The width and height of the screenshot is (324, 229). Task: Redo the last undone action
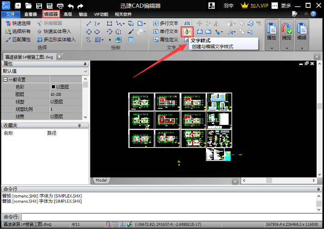pyautogui.click(x=80, y=6)
